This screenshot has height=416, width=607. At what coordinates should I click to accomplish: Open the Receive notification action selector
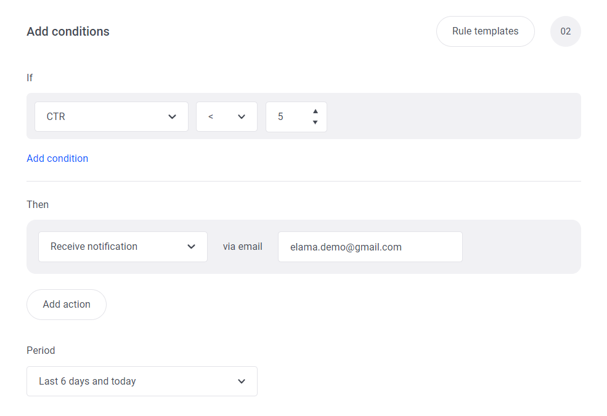pyautogui.click(x=123, y=247)
